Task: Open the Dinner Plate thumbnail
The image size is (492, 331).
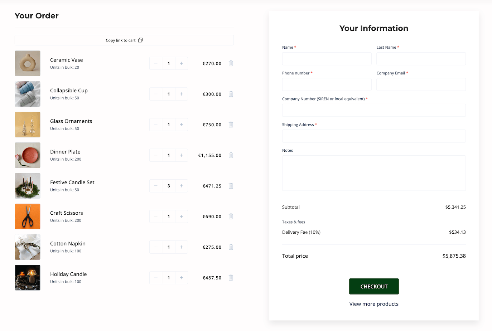Action: coord(28,155)
